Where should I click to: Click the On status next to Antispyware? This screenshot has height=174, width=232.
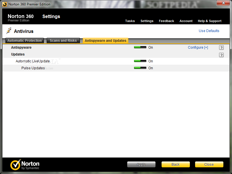tap(151, 48)
